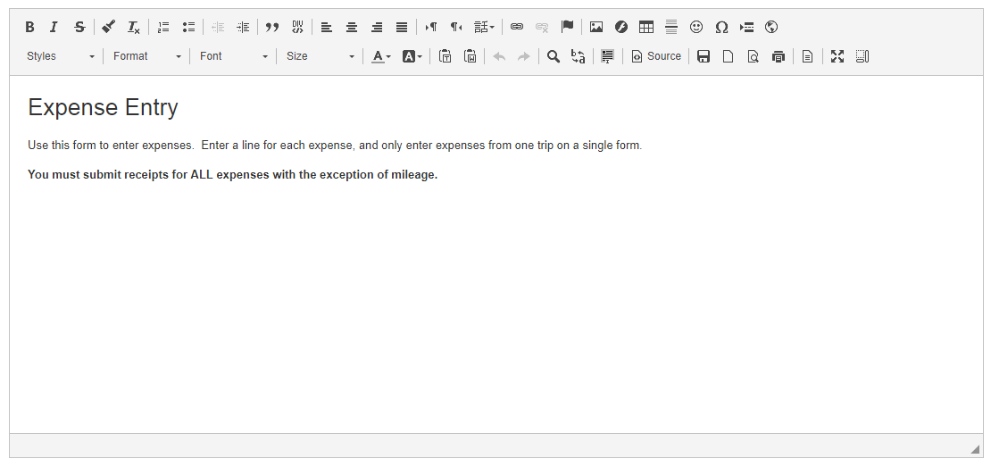
Task: Click the Print icon
Action: [779, 56]
